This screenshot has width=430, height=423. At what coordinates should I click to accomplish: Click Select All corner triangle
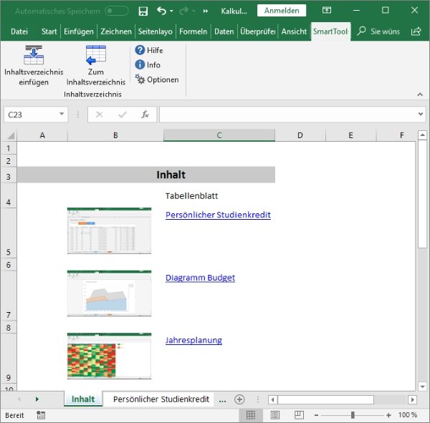(11, 135)
